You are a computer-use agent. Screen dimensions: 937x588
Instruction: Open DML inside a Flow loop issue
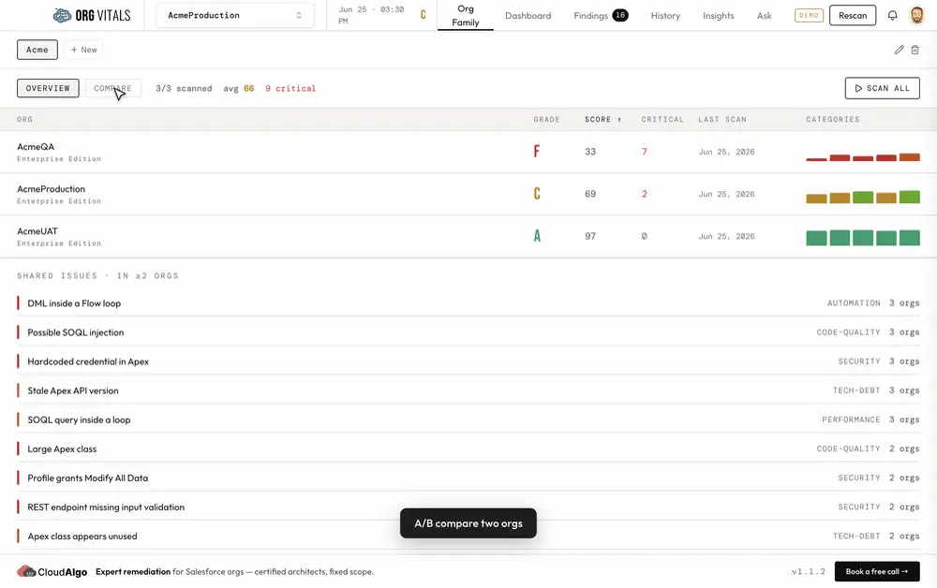(x=468, y=303)
